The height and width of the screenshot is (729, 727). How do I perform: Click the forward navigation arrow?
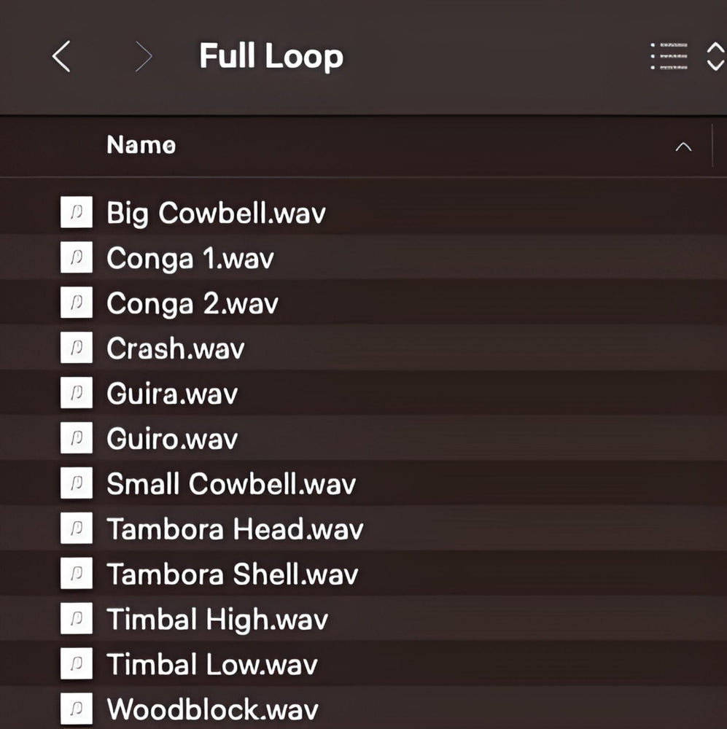144,56
